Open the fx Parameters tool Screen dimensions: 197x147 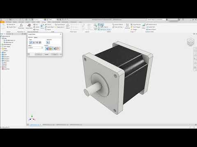coord(21,26)
